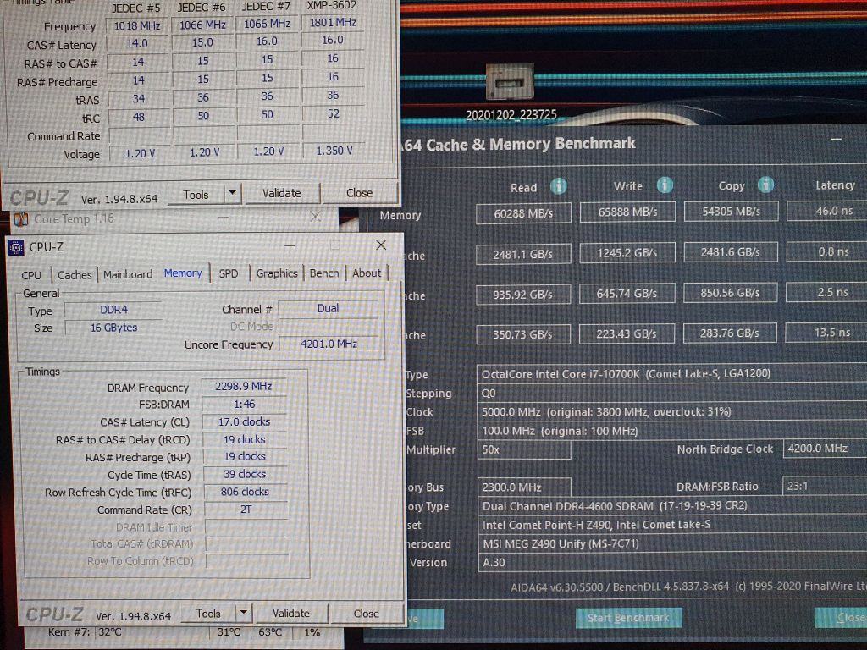Click the Memory Copy value 54305 MB/s
The height and width of the screenshot is (650, 867).
[x=731, y=211]
